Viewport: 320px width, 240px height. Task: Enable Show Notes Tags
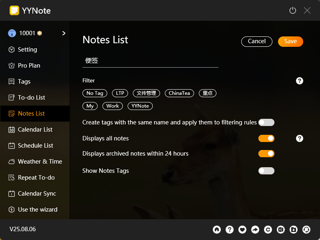(x=266, y=170)
